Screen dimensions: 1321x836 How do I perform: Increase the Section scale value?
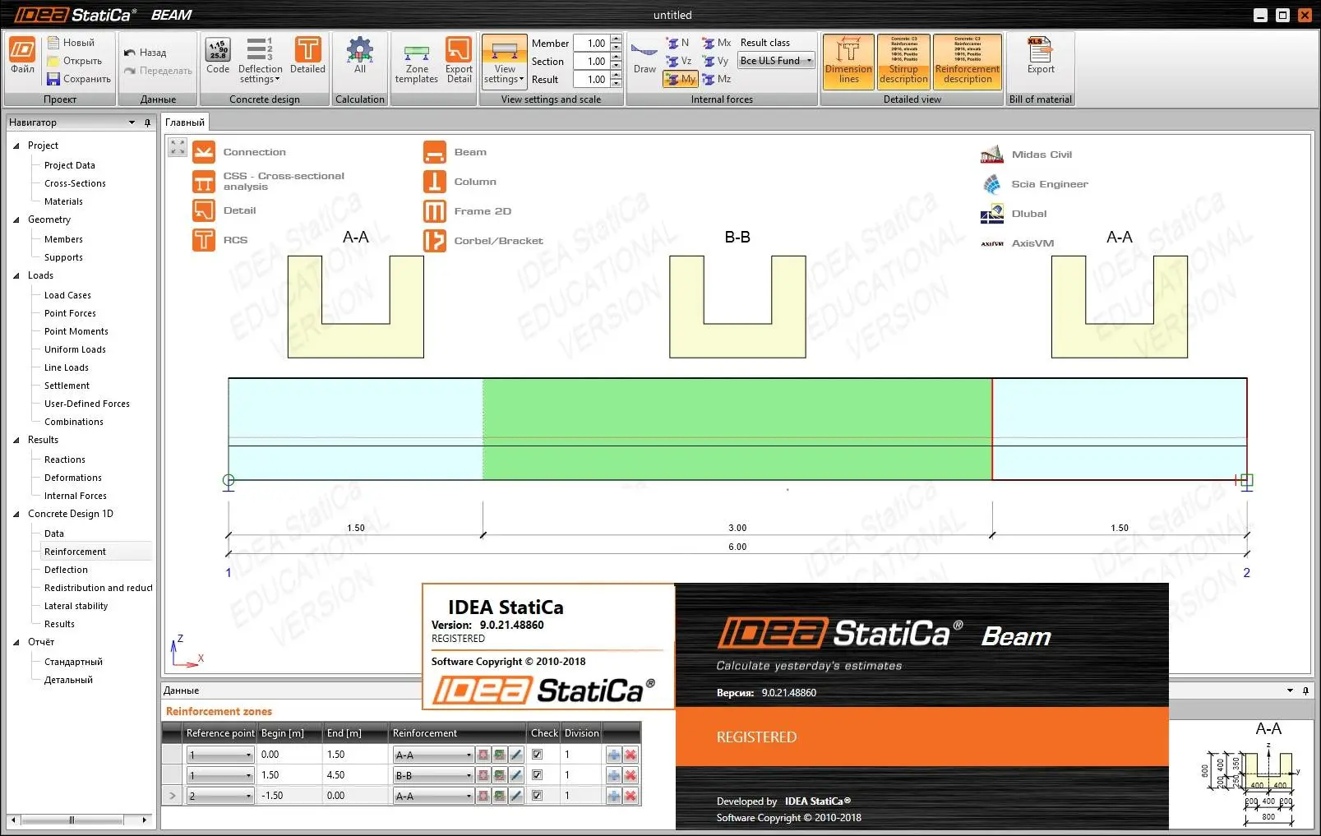click(616, 58)
